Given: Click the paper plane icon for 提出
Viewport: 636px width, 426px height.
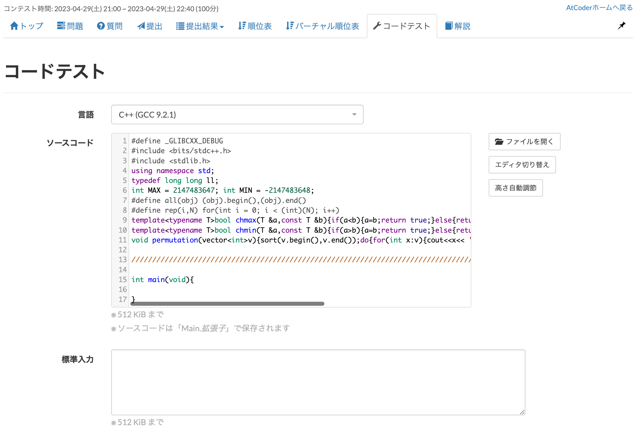Looking at the screenshot, I should [141, 26].
